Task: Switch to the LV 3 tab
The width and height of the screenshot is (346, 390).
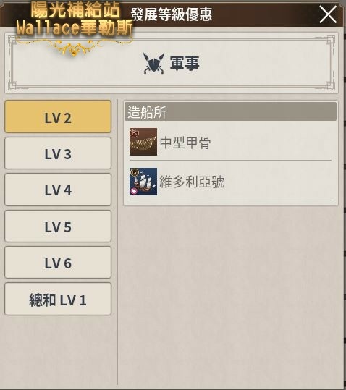Action: tap(58, 153)
